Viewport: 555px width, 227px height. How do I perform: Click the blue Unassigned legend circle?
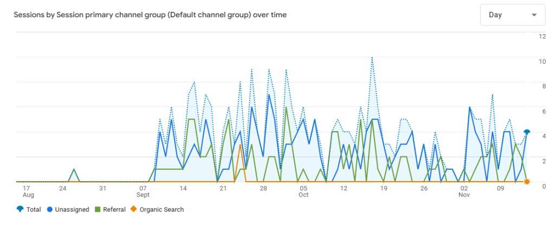49,209
